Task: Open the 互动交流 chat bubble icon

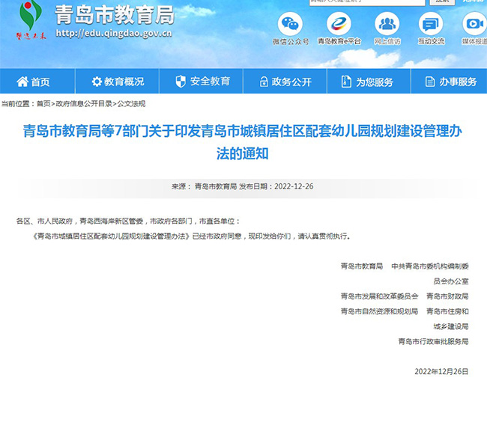Action: coord(431,24)
